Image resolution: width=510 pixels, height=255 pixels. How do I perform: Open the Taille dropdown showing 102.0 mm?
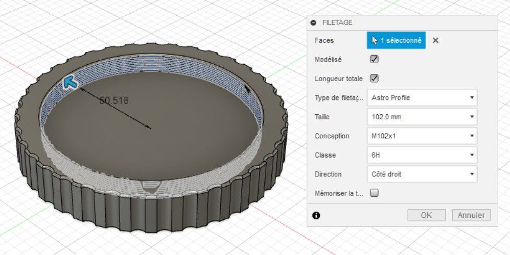pyautogui.click(x=422, y=117)
